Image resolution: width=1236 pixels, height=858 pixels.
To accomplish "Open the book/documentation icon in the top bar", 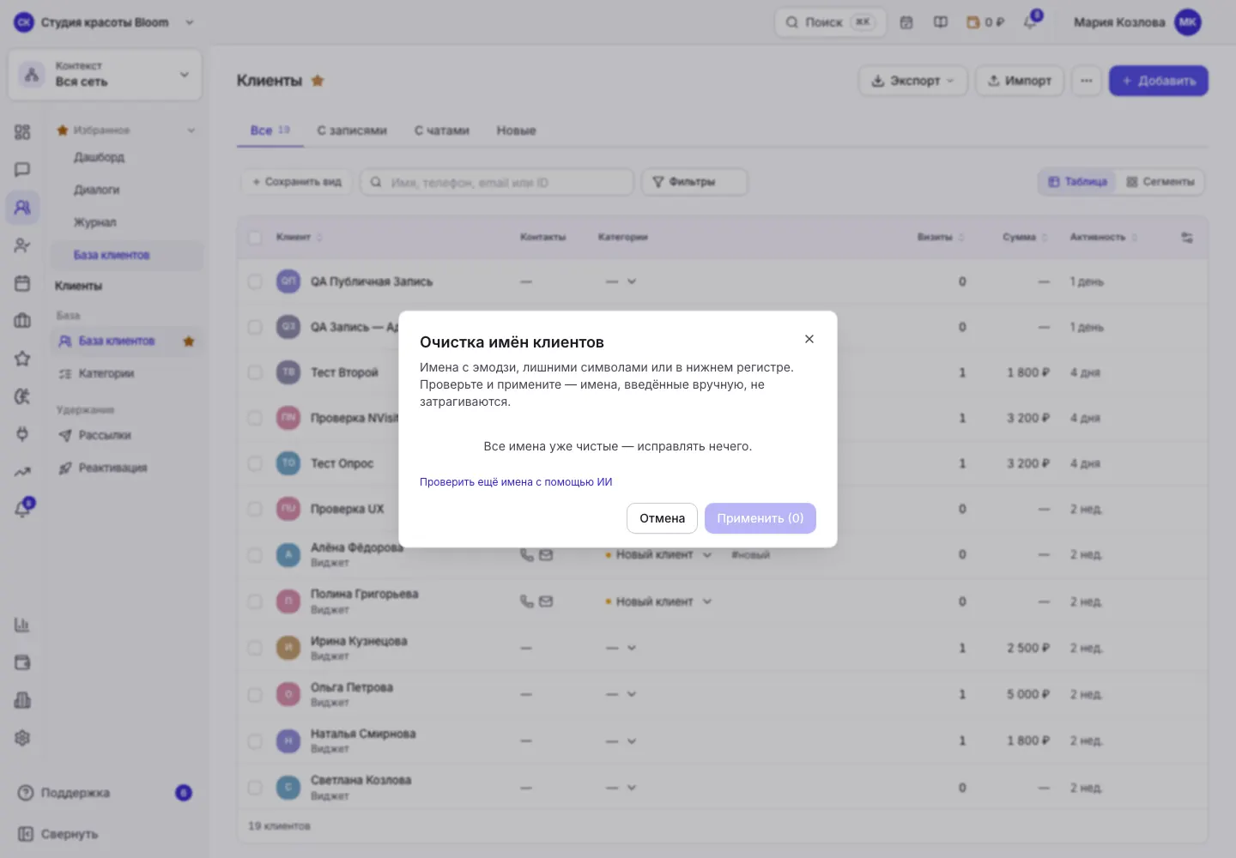I will click(941, 22).
